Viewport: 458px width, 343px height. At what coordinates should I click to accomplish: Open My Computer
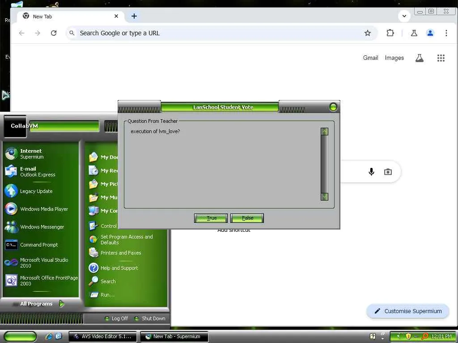[x=103, y=211]
